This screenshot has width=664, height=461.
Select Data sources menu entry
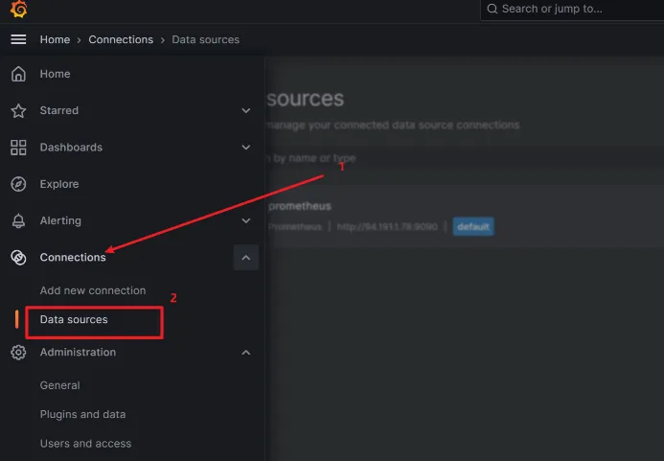74,319
